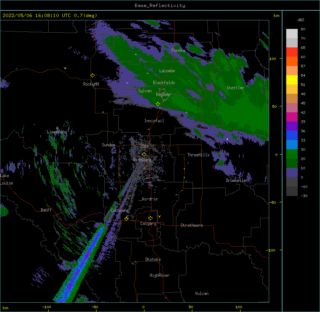Select the slate purple 10-0 dBZ swatch
The width and height of the screenshot is (320, 312).
(292, 173)
